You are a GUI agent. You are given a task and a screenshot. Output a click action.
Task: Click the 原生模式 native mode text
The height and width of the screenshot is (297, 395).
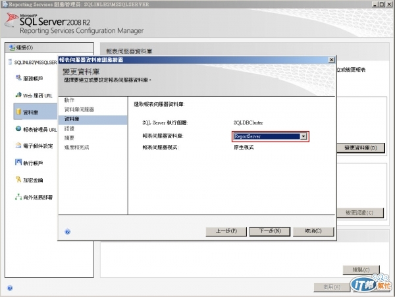244,148
